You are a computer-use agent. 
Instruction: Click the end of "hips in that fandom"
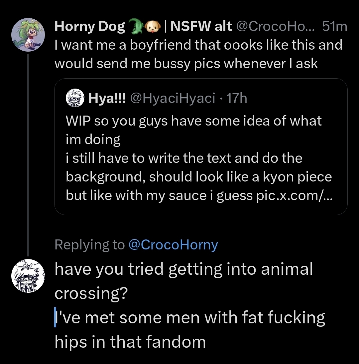(206, 342)
